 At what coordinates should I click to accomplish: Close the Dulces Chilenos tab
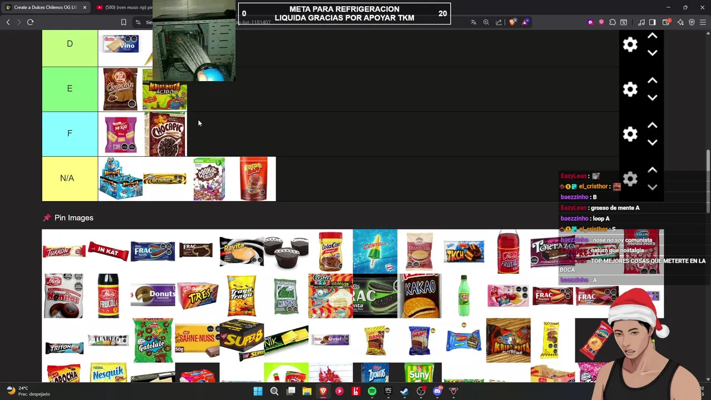coord(84,7)
